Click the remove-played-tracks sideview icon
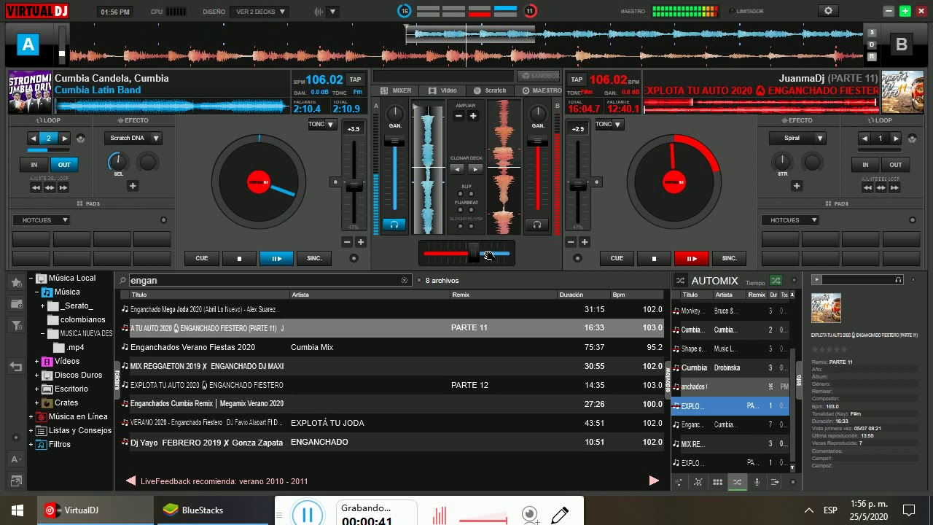The height and width of the screenshot is (525, 933). pos(698,482)
